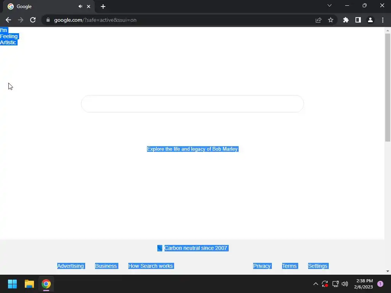Toggle the Chrome side panel
Screen dimensions: 391x293
(x=358, y=20)
